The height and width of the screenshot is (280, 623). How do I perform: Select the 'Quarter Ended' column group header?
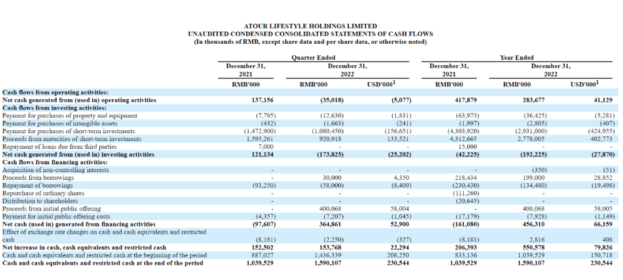313,58
